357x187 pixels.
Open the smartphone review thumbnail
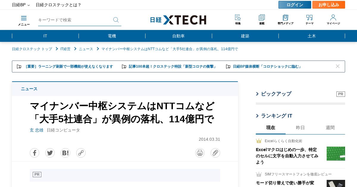(336, 183)
